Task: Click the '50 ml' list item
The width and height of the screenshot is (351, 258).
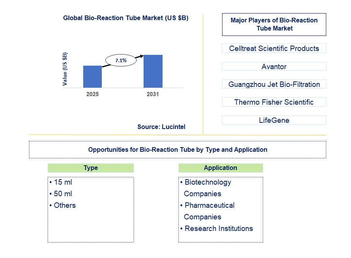Action: [x=61, y=193]
